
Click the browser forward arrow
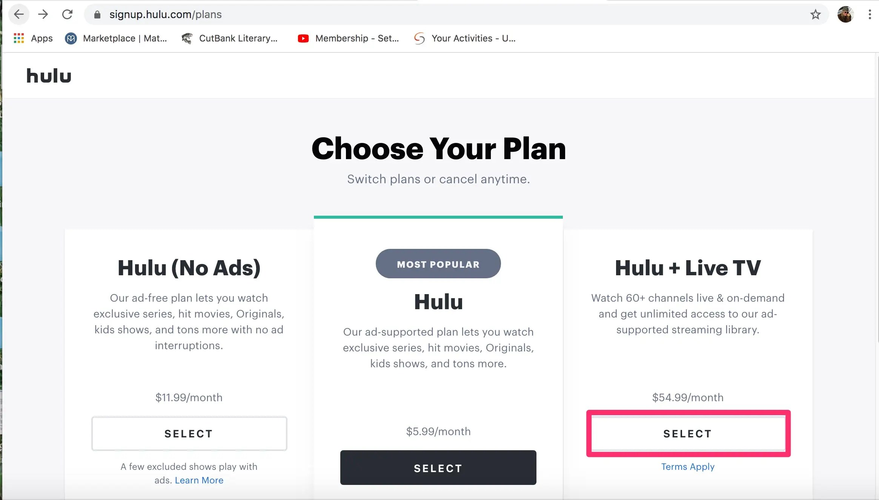[43, 14]
